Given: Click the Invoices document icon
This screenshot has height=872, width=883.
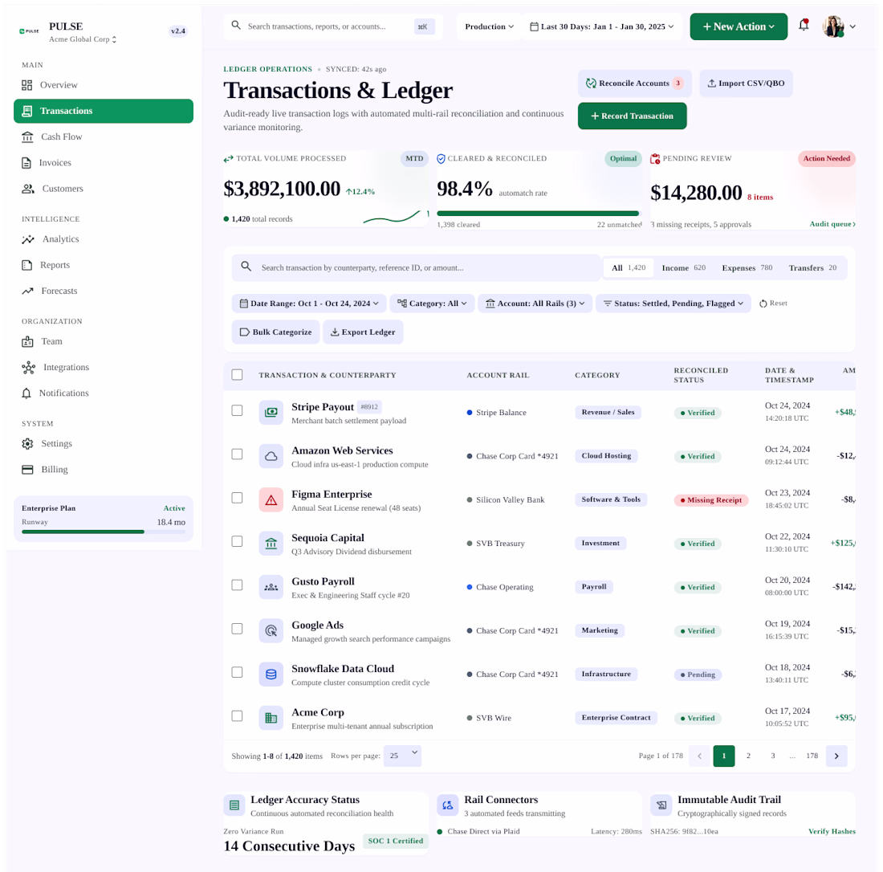Looking at the screenshot, I should [26, 163].
